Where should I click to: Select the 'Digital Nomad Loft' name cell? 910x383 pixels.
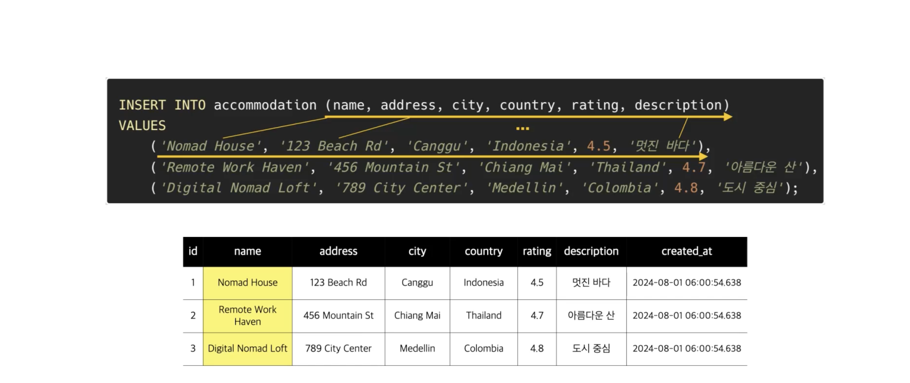pos(248,349)
